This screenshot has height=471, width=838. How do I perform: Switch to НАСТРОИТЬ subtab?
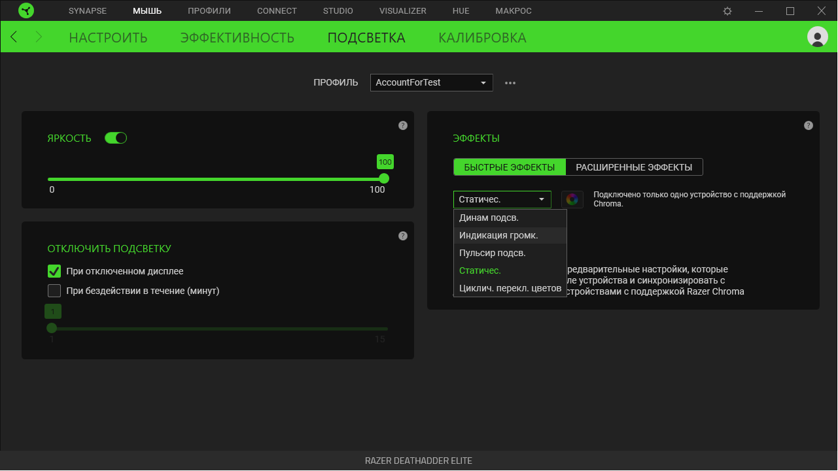(x=108, y=38)
